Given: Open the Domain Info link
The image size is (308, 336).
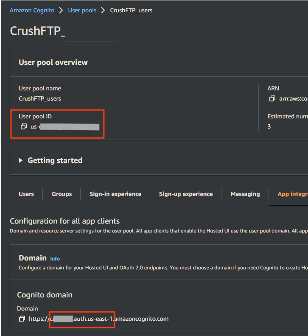Looking at the screenshot, I should coord(55,259).
